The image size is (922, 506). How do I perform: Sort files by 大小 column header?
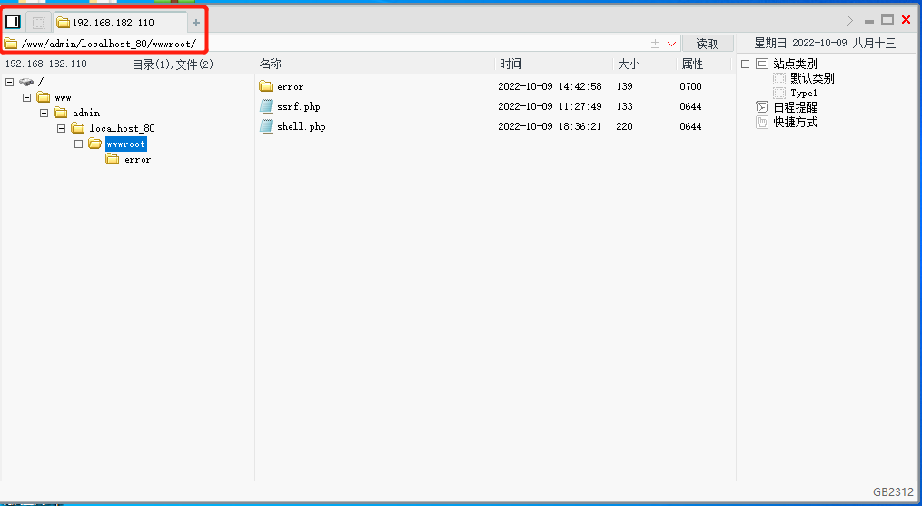click(x=629, y=64)
